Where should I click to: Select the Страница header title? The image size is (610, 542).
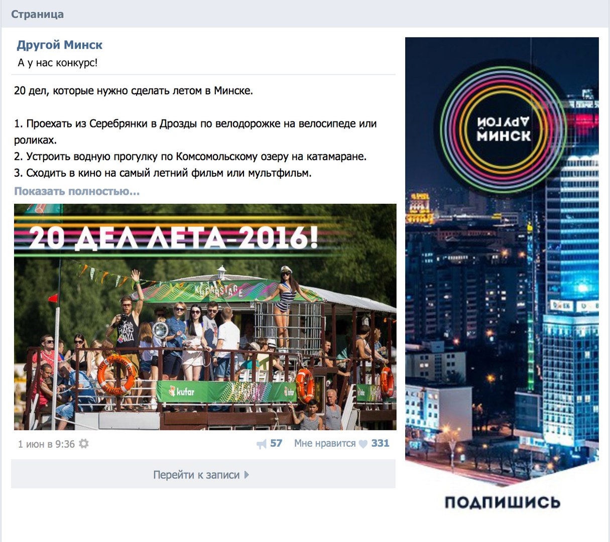pyautogui.click(x=38, y=14)
